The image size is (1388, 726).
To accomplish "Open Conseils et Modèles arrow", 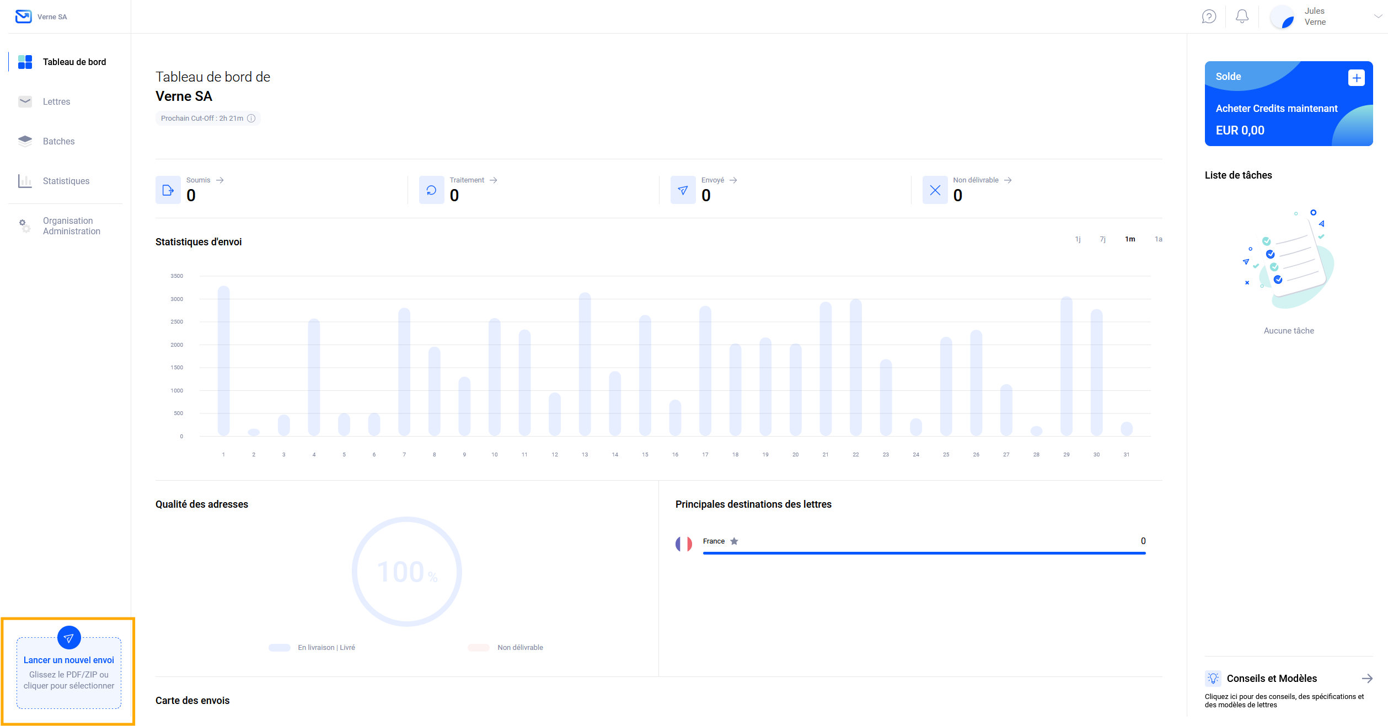I will pyautogui.click(x=1366, y=679).
